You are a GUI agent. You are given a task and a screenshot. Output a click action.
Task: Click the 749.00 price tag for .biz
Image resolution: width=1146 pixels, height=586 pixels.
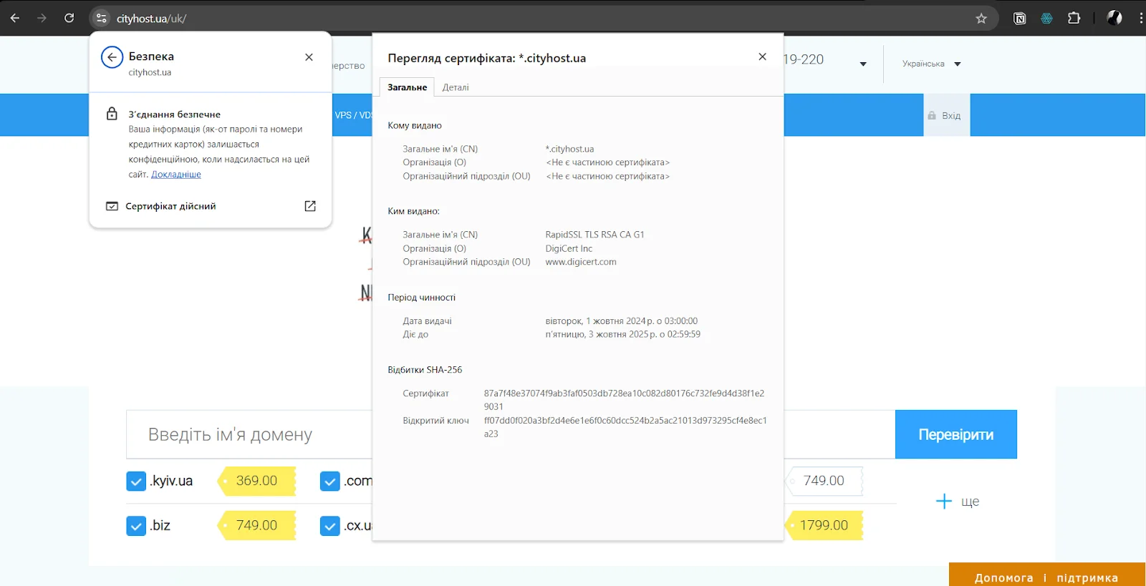(256, 525)
